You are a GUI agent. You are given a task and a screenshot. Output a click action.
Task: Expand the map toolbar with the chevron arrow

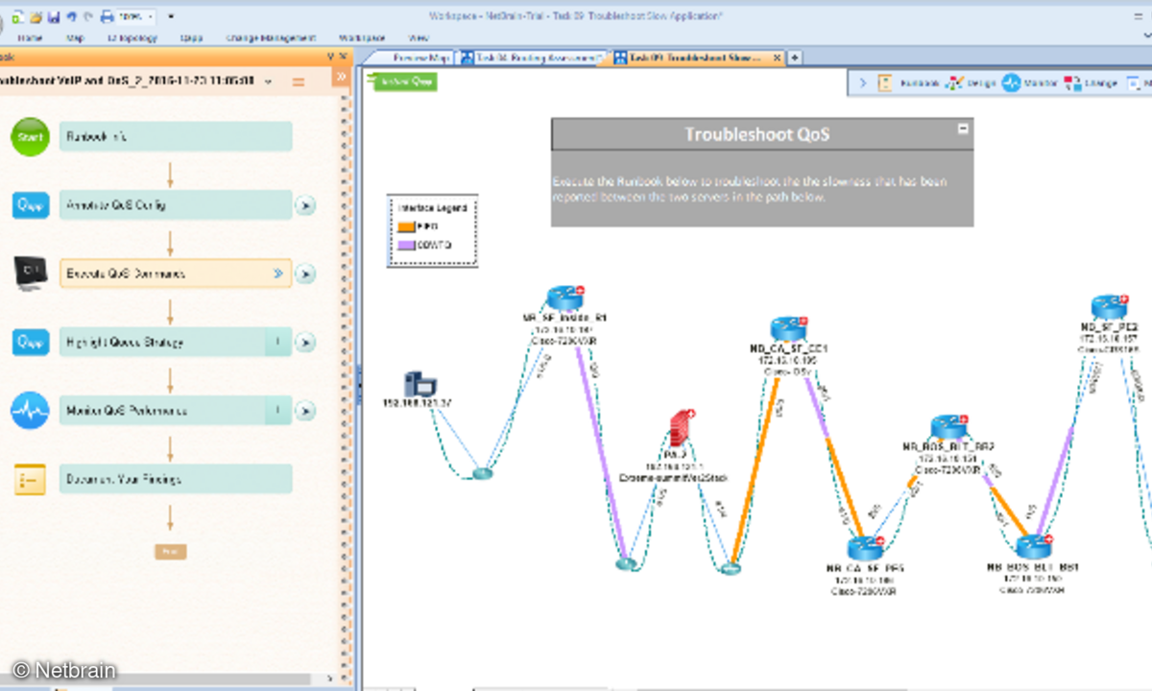click(x=862, y=83)
